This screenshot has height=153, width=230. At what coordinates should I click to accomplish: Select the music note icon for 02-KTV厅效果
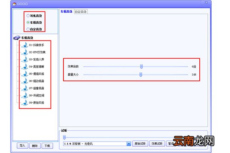25,52
